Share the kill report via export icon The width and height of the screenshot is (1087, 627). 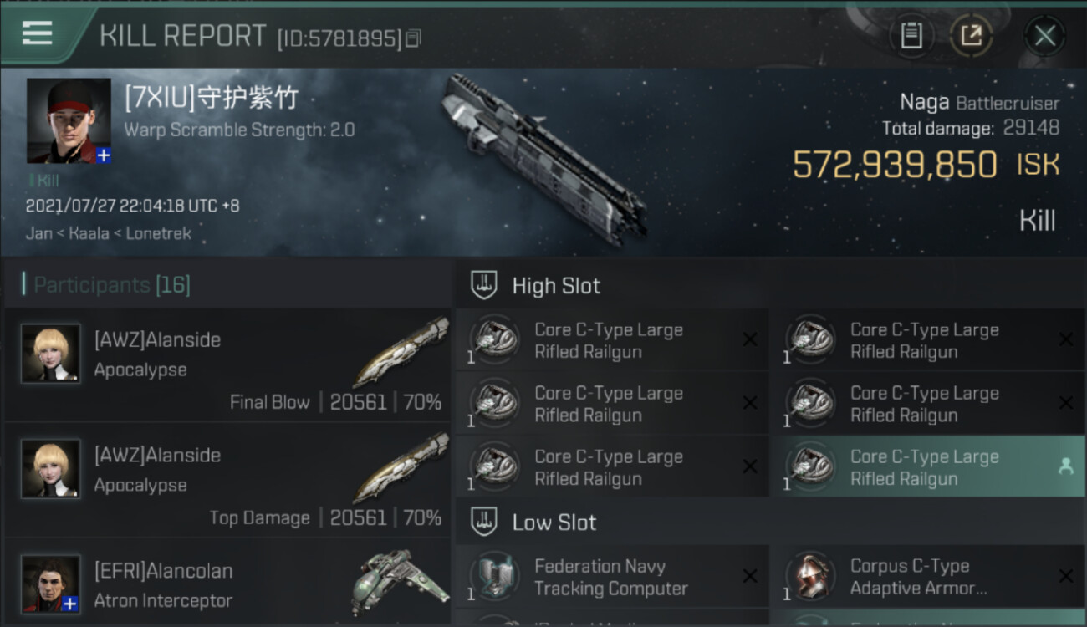(x=971, y=36)
